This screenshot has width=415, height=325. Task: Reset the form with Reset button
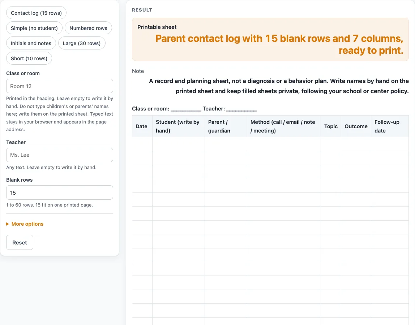(20, 243)
